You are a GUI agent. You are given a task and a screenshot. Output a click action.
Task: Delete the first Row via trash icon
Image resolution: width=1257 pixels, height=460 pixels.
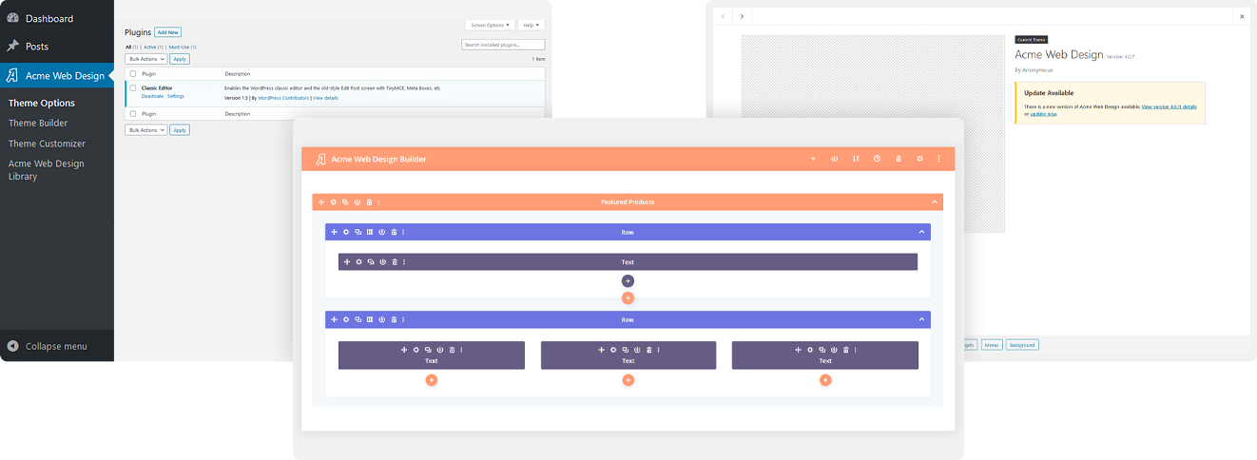tap(394, 232)
